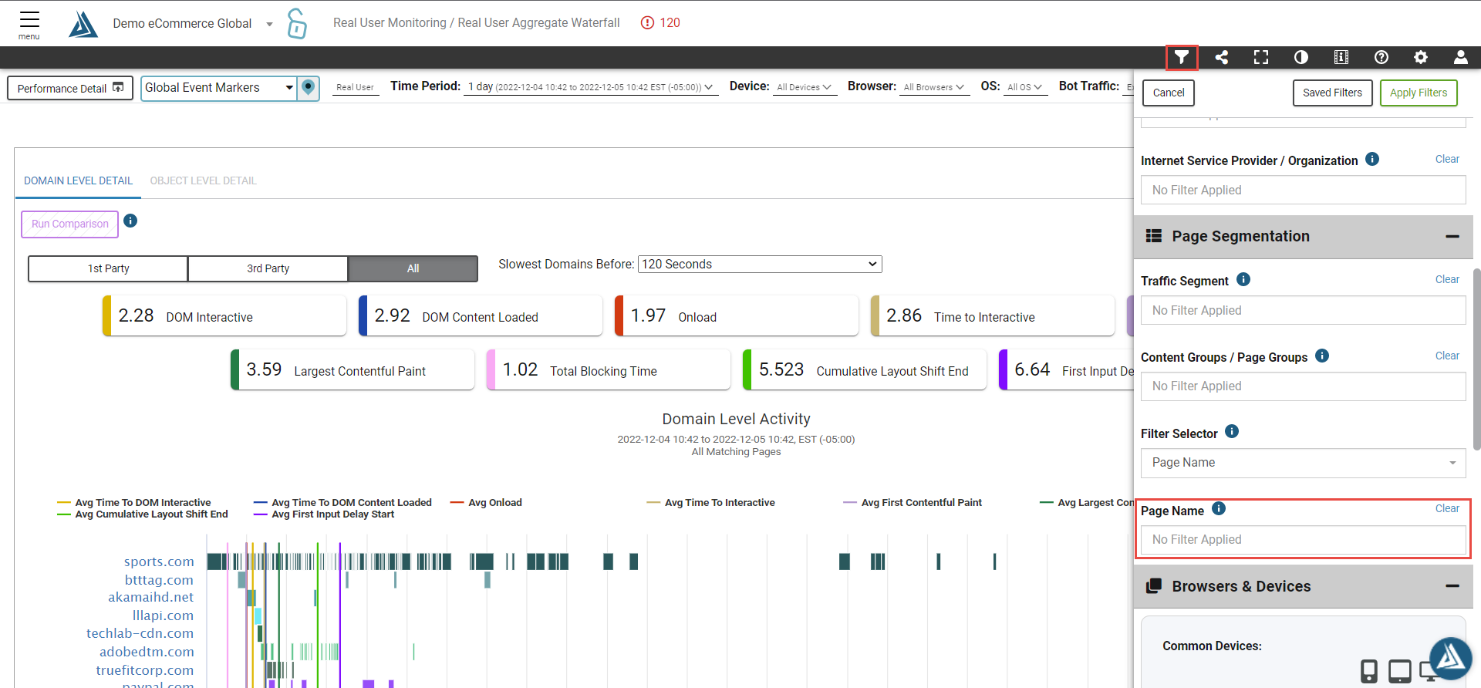The image size is (1481, 688).
Task: Toggle fullscreen mode icon
Action: [x=1261, y=57]
